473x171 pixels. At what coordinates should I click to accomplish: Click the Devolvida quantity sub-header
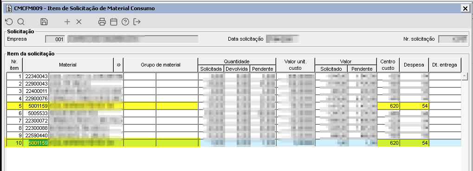point(237,69)
